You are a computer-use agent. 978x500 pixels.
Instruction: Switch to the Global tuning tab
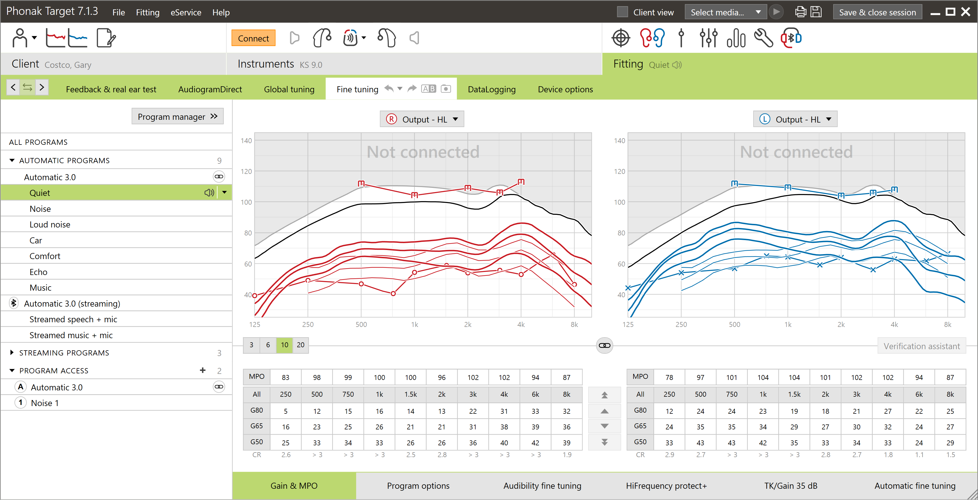pyautogui.click(x=289, y=89)
